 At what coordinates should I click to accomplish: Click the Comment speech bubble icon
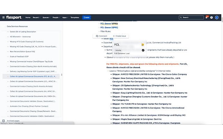97,36
